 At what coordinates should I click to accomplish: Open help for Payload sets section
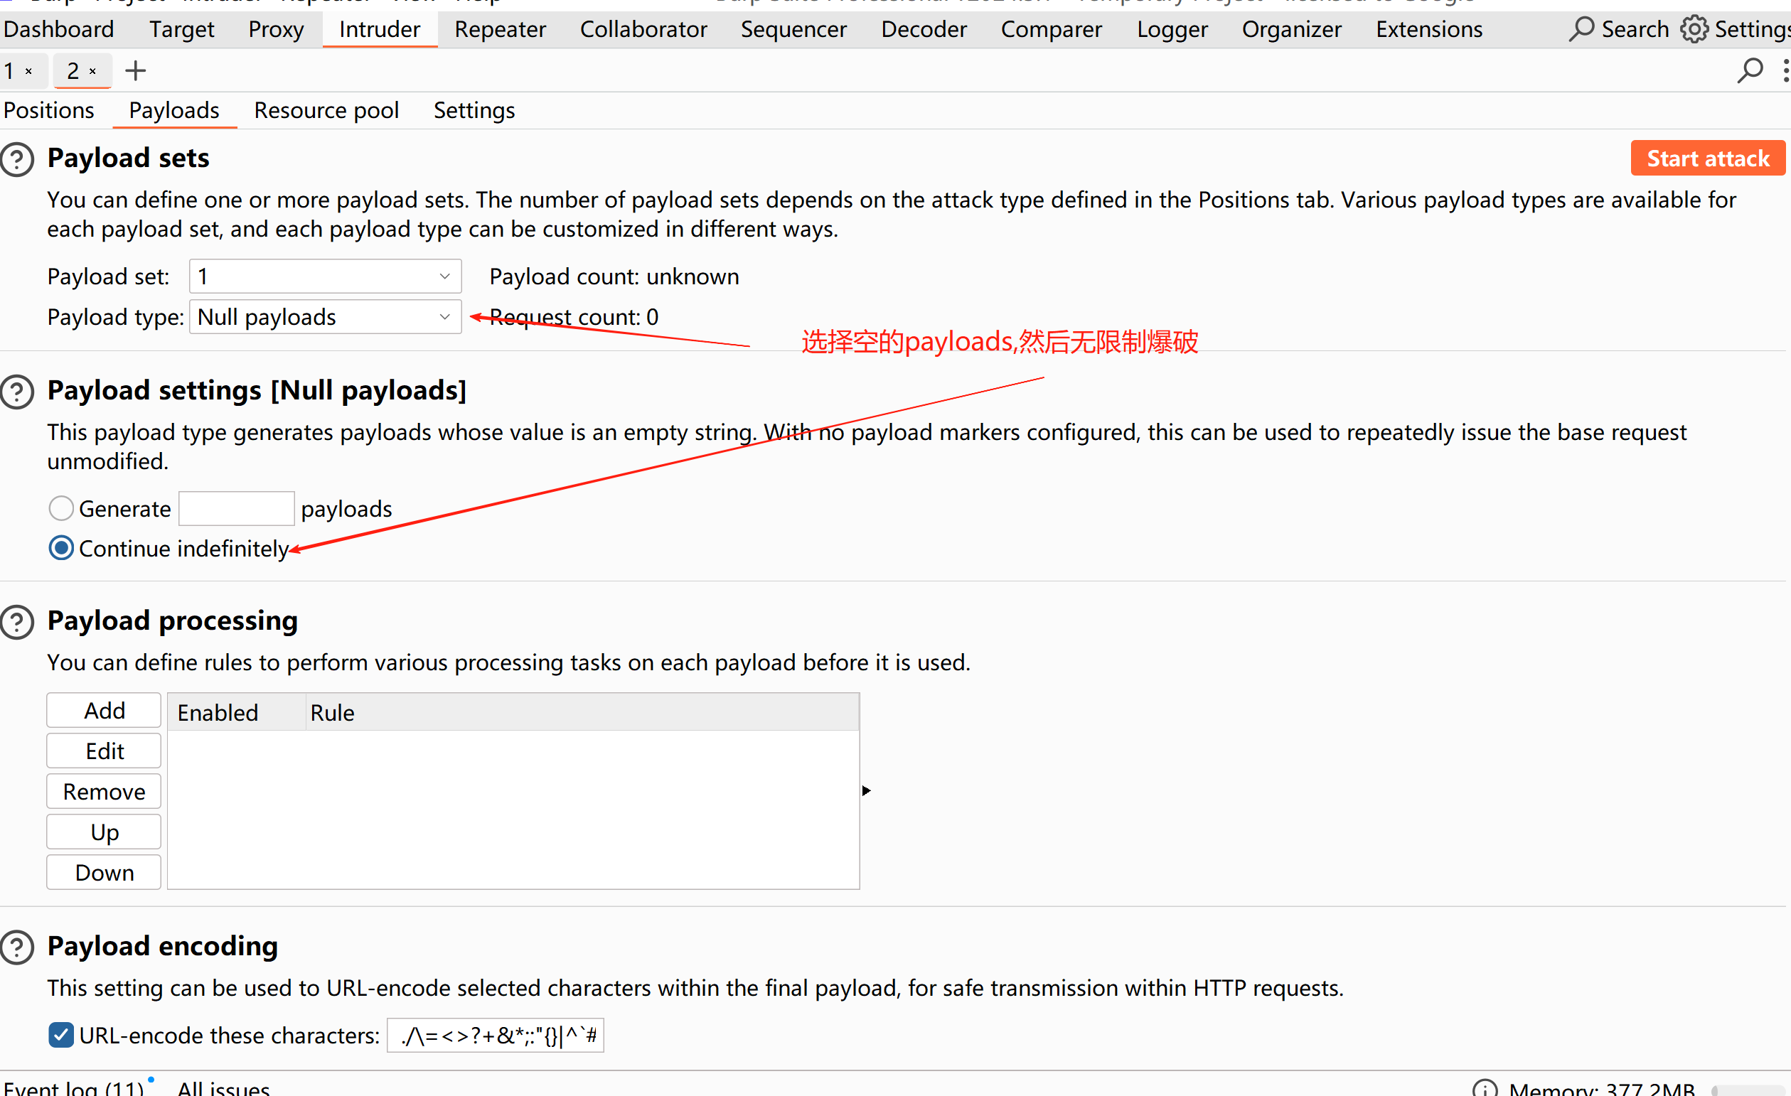pyautogui.click(x=18, y=159)
